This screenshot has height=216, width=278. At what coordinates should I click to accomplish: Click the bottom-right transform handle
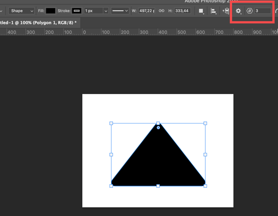(x=205, y=186)
